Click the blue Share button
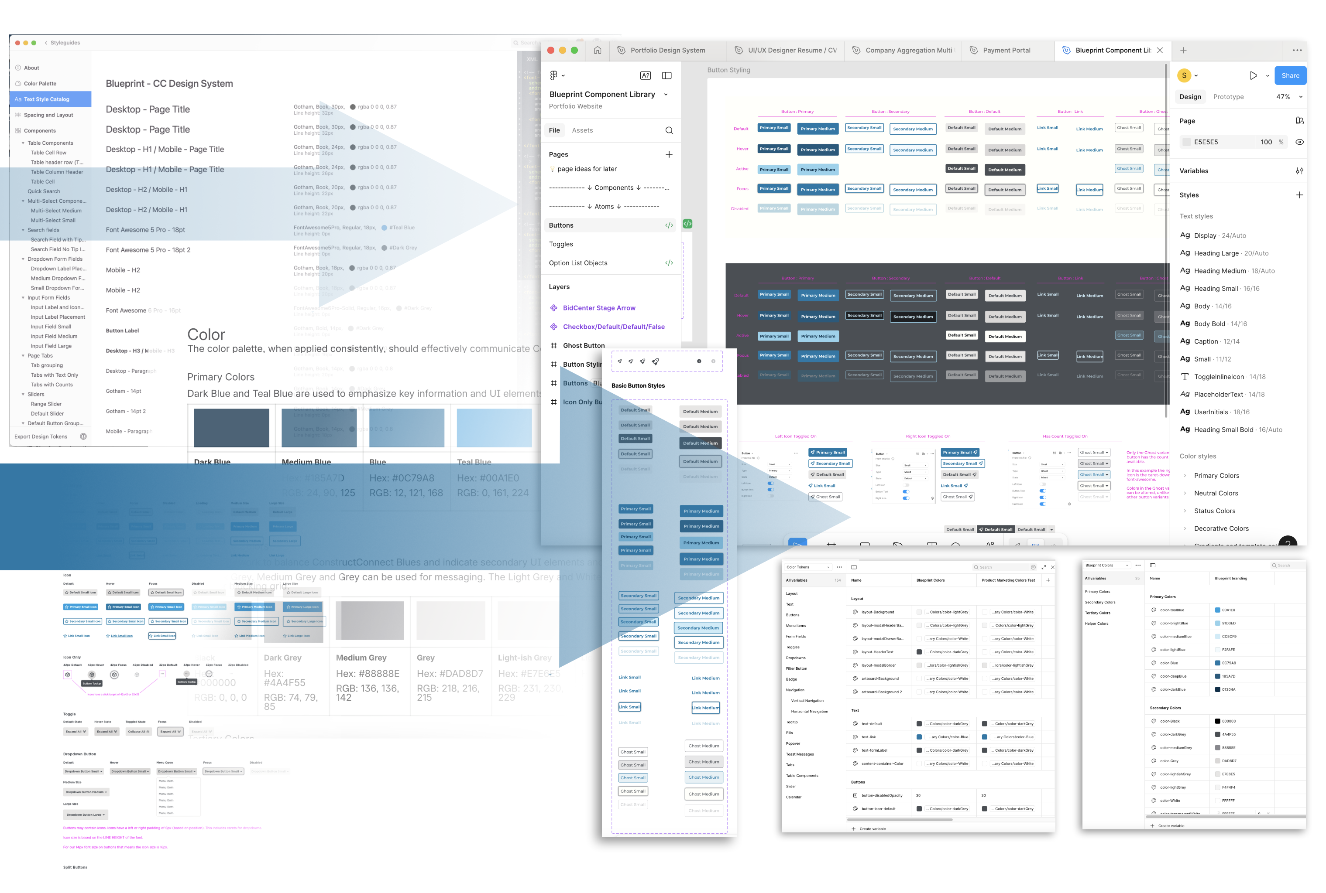 (x=1290, y=75)
